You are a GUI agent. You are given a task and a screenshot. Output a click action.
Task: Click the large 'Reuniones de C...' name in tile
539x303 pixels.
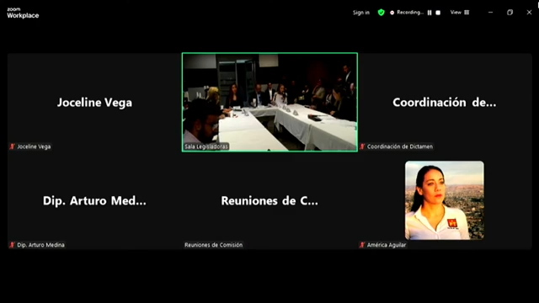[269, 200]
